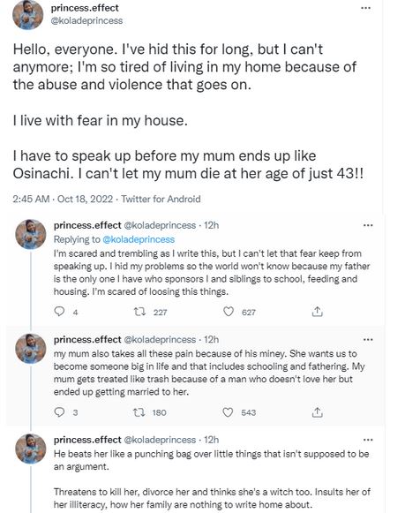Image resolution: width=405 pixels, height=513 pixels.
Task: Reply to the tweet with 3 comments
Action: coord(59,412)
